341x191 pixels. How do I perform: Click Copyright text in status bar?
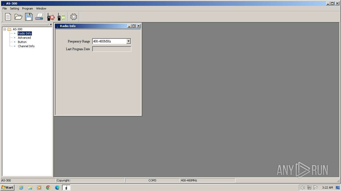tap(63, 180)
